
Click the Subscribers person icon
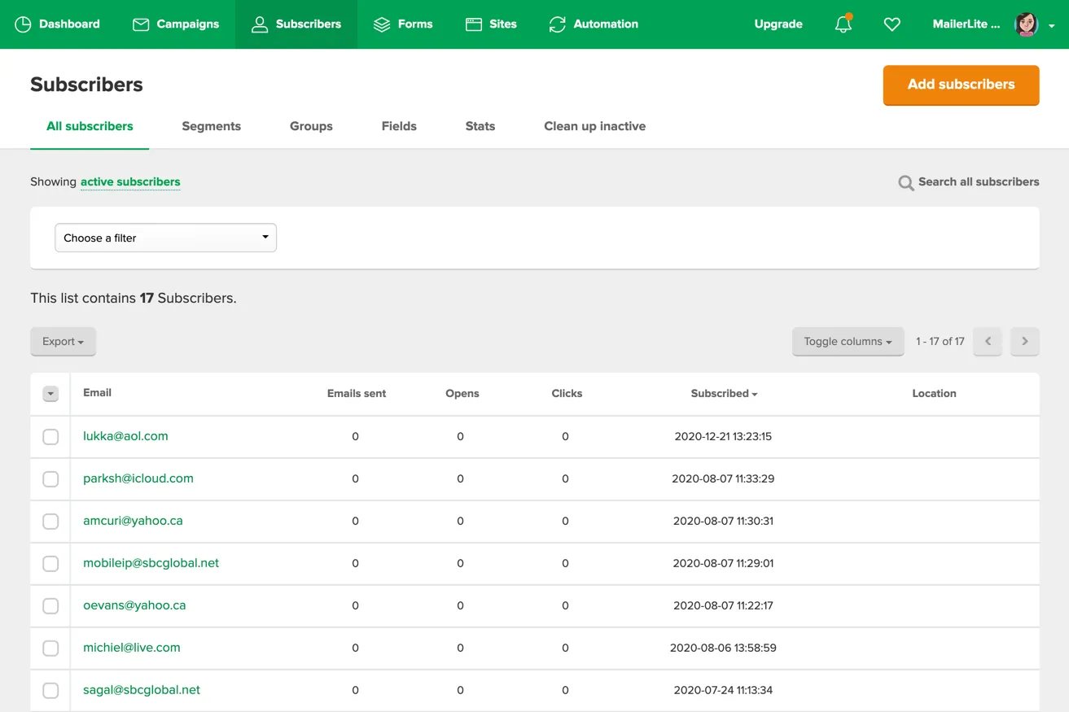pyautogui.click(x=260, y=24)
